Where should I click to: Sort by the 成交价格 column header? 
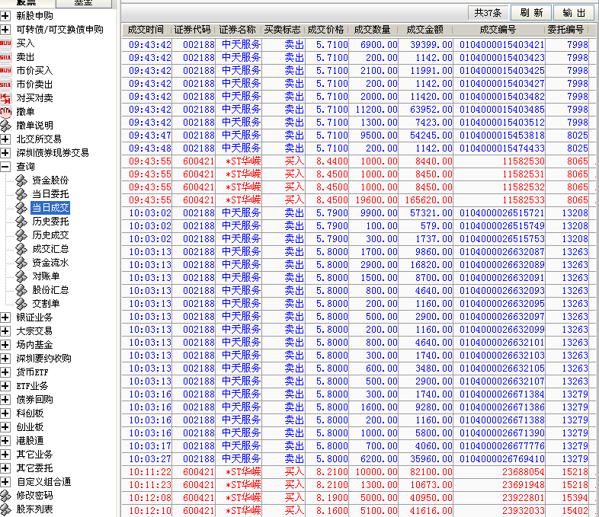point(326,30)
